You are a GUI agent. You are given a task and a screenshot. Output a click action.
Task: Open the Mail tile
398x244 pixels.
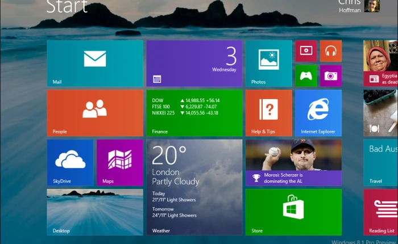coord(95,63)
